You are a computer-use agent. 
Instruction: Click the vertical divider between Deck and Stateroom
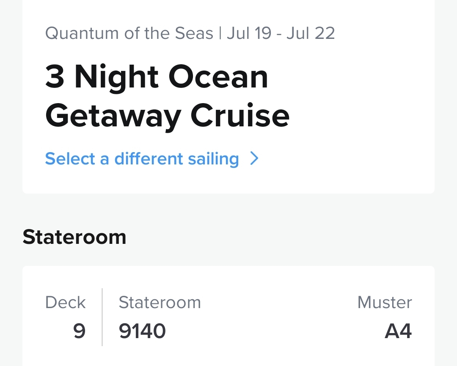[102, 317]
